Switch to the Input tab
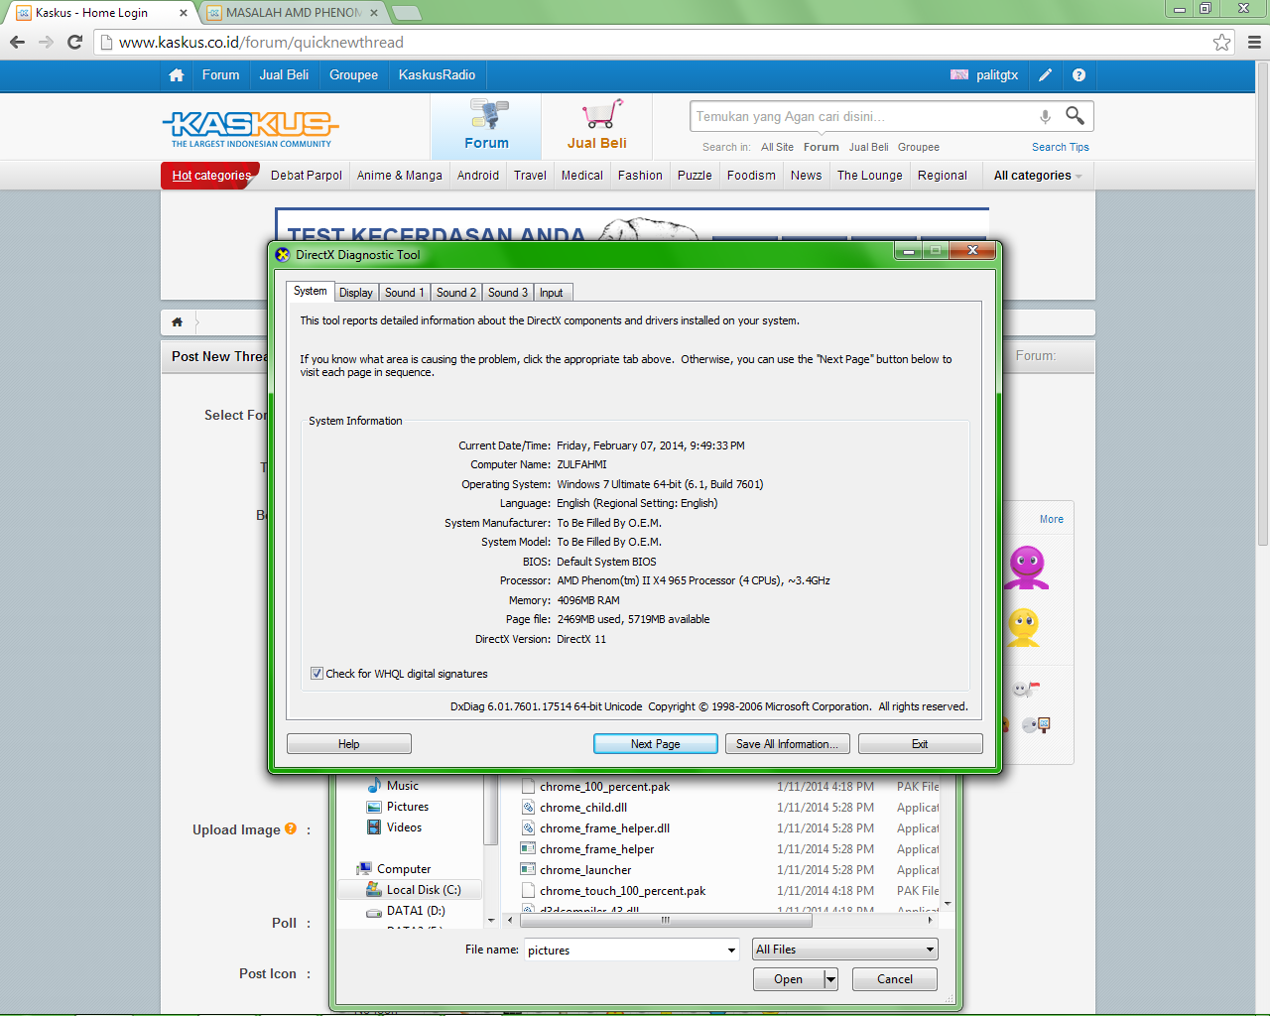This screenshot has height=1016, width=1270. pyautogui.click(x=552, y=293)
